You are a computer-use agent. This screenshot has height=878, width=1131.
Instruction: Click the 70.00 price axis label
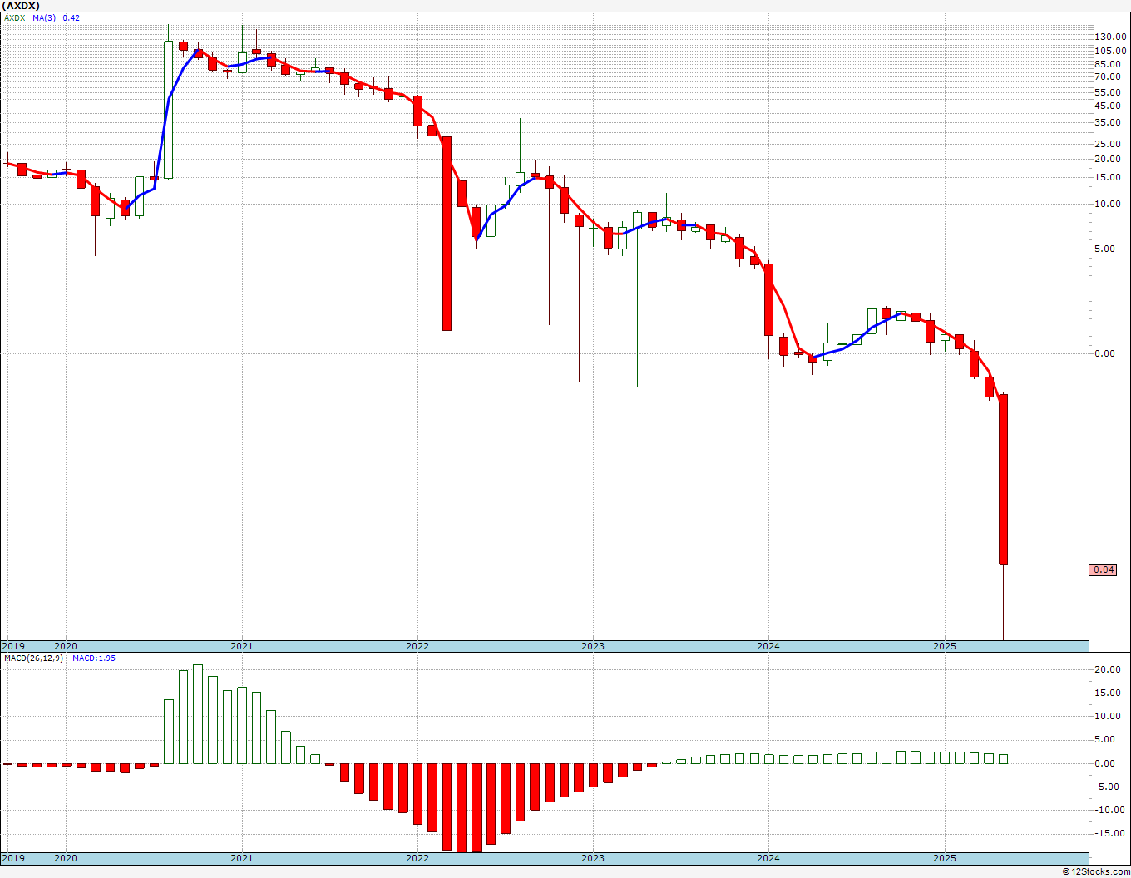(1108, 76)
